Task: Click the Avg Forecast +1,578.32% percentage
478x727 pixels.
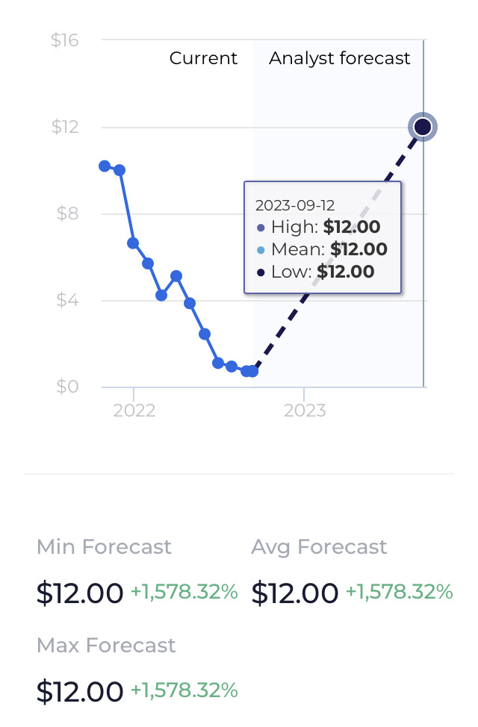Action: coord(400,592)
